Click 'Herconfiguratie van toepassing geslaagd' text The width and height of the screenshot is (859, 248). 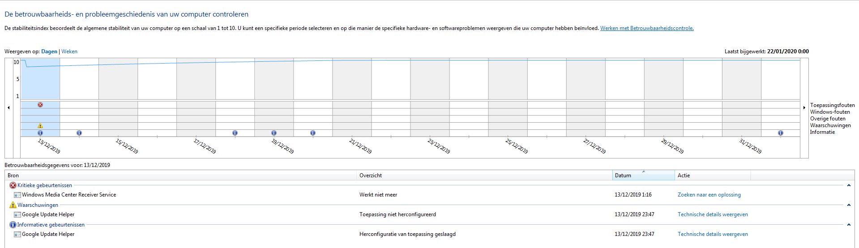pos(407,234)
